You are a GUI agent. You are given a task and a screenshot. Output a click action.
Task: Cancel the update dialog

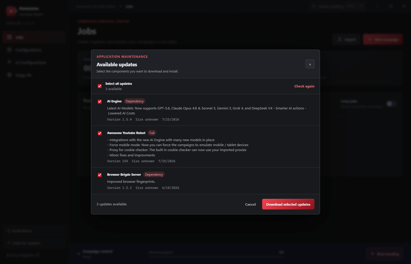tap(250, 204)
